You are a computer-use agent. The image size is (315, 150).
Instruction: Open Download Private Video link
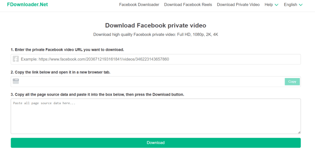(x=238, y=4)
